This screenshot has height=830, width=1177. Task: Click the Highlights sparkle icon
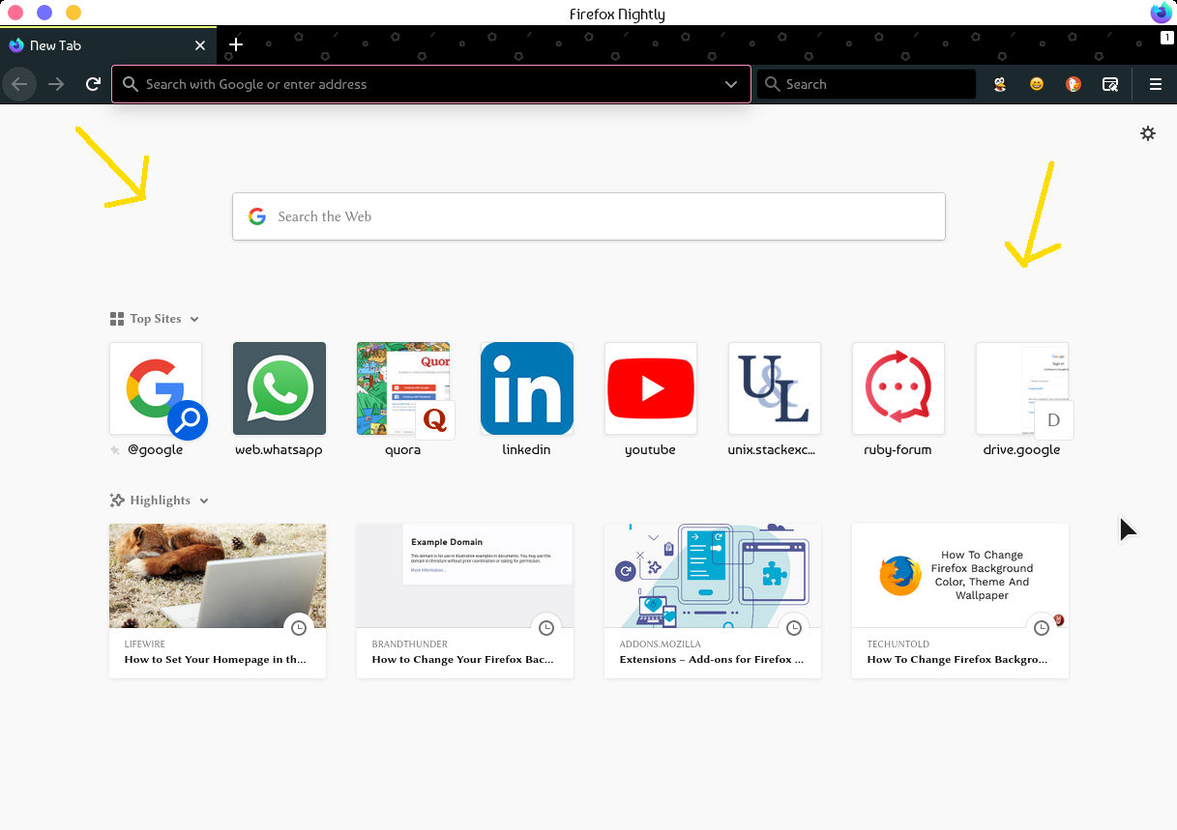tap(117, 501)
